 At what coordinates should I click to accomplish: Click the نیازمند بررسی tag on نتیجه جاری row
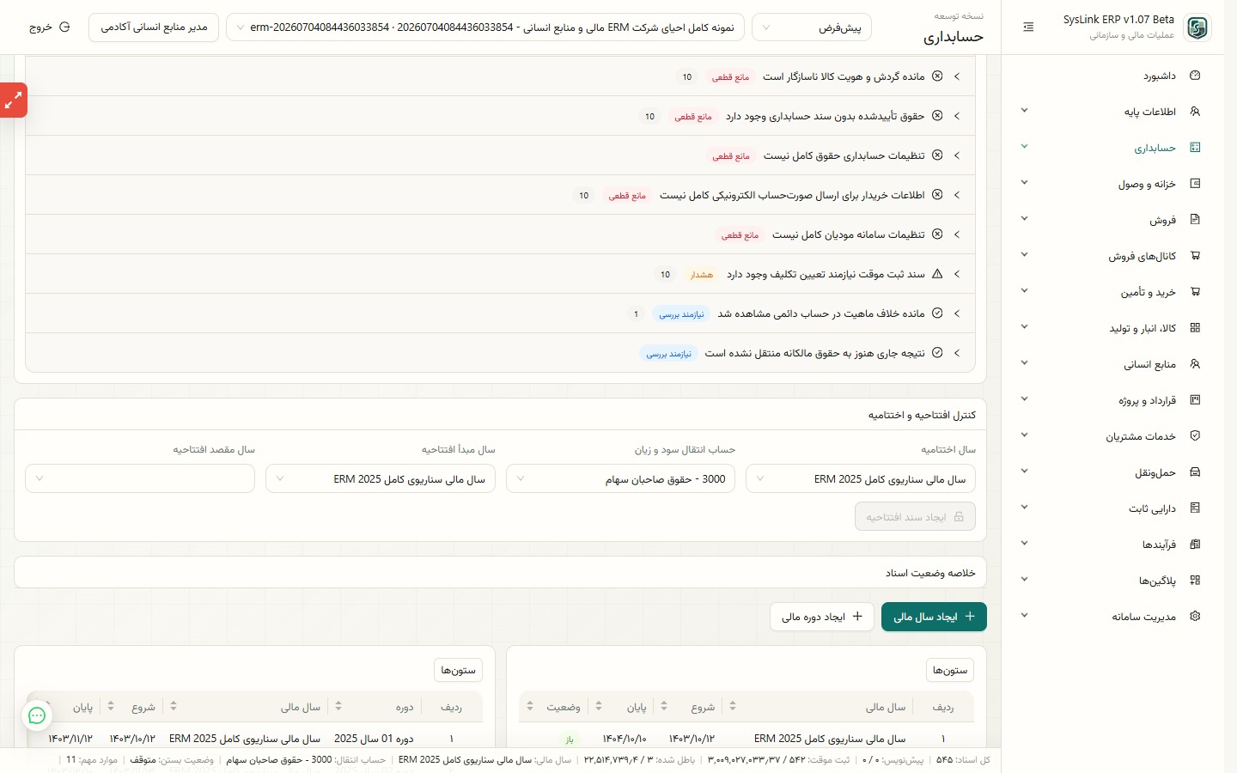(x=668, y=354)
